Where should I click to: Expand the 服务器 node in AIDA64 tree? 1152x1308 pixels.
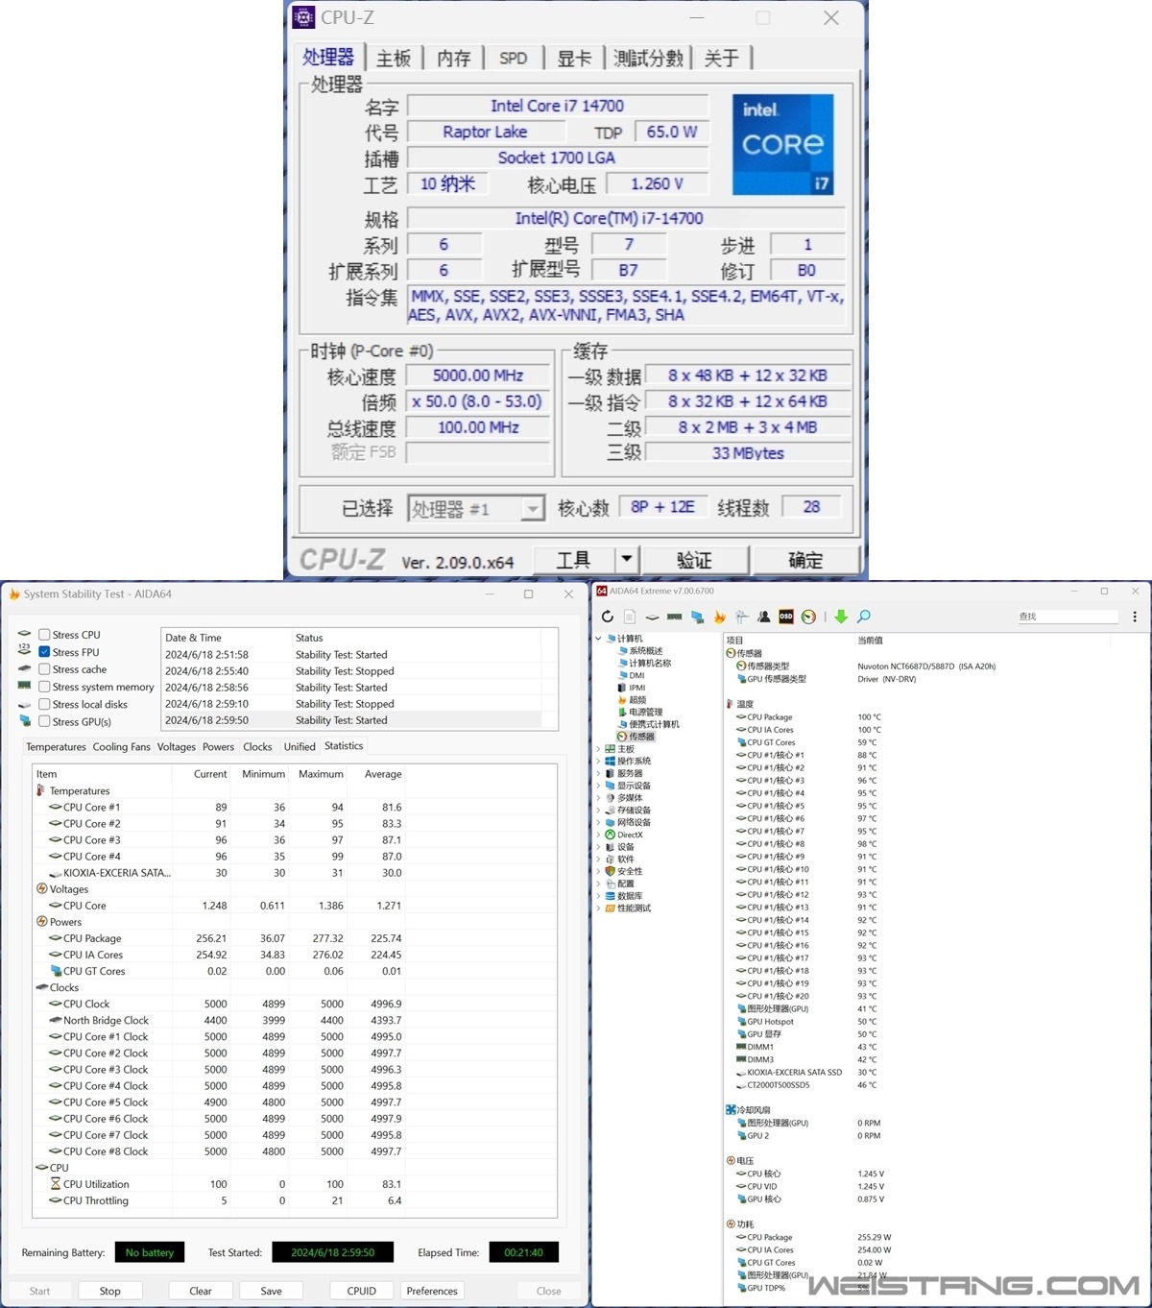click(598, 773)
